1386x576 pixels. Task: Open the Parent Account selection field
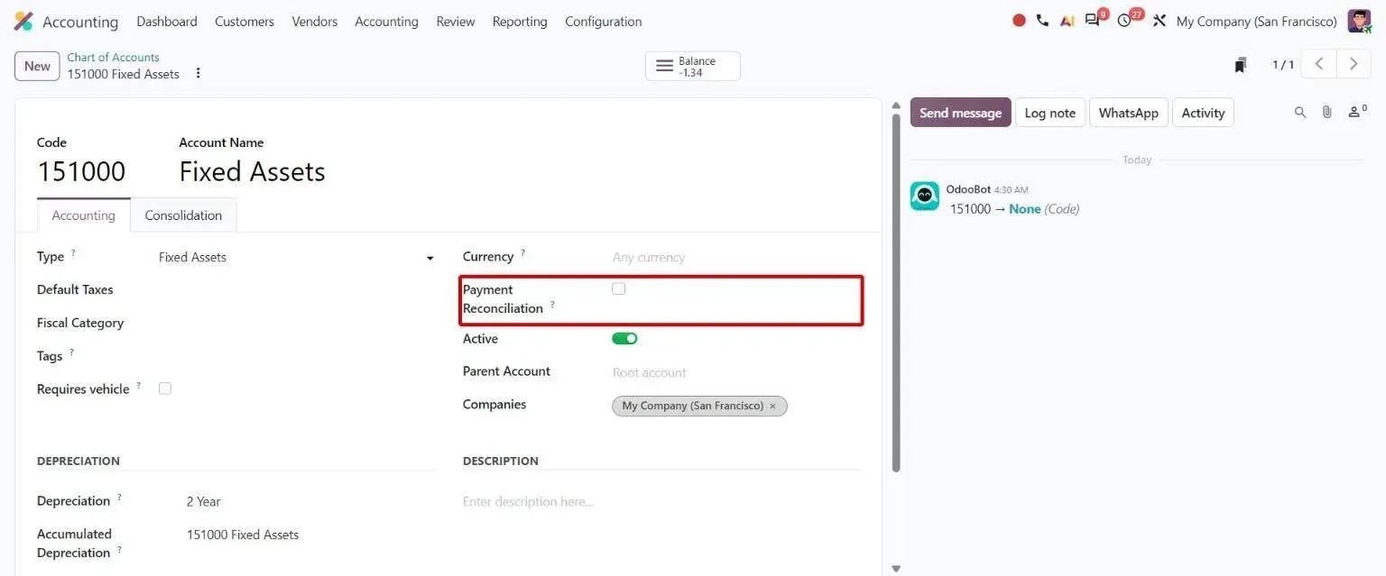735,372
